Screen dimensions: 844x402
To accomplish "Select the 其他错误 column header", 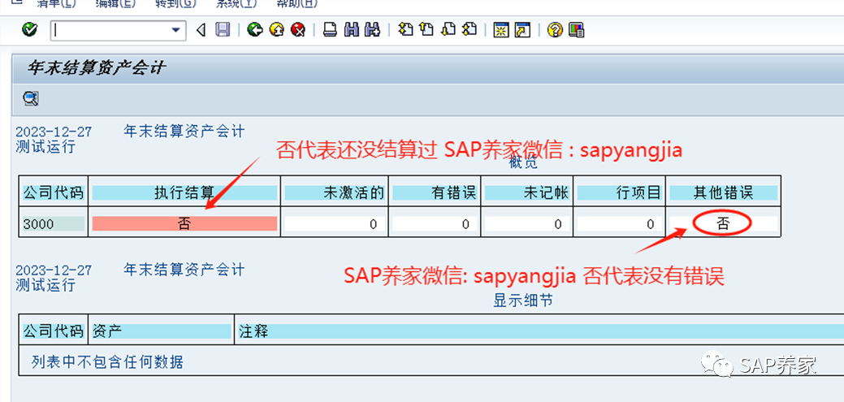I will (x=724, y=193).
